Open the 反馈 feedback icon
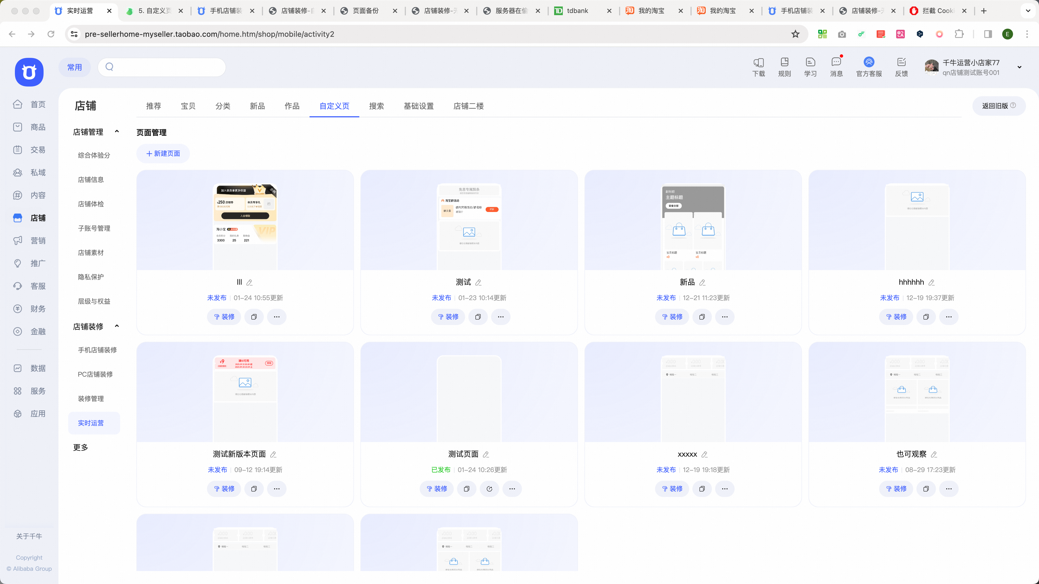1039x584 pixels. click(x=902, y=67)
